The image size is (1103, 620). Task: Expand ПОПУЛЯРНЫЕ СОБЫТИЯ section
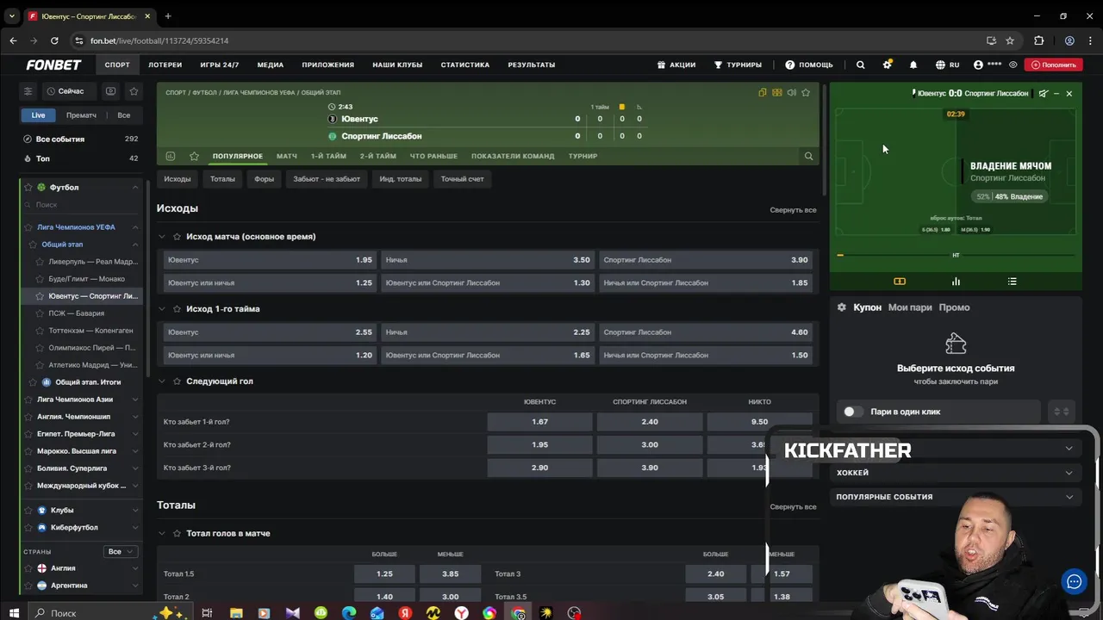click(1069, 497)
